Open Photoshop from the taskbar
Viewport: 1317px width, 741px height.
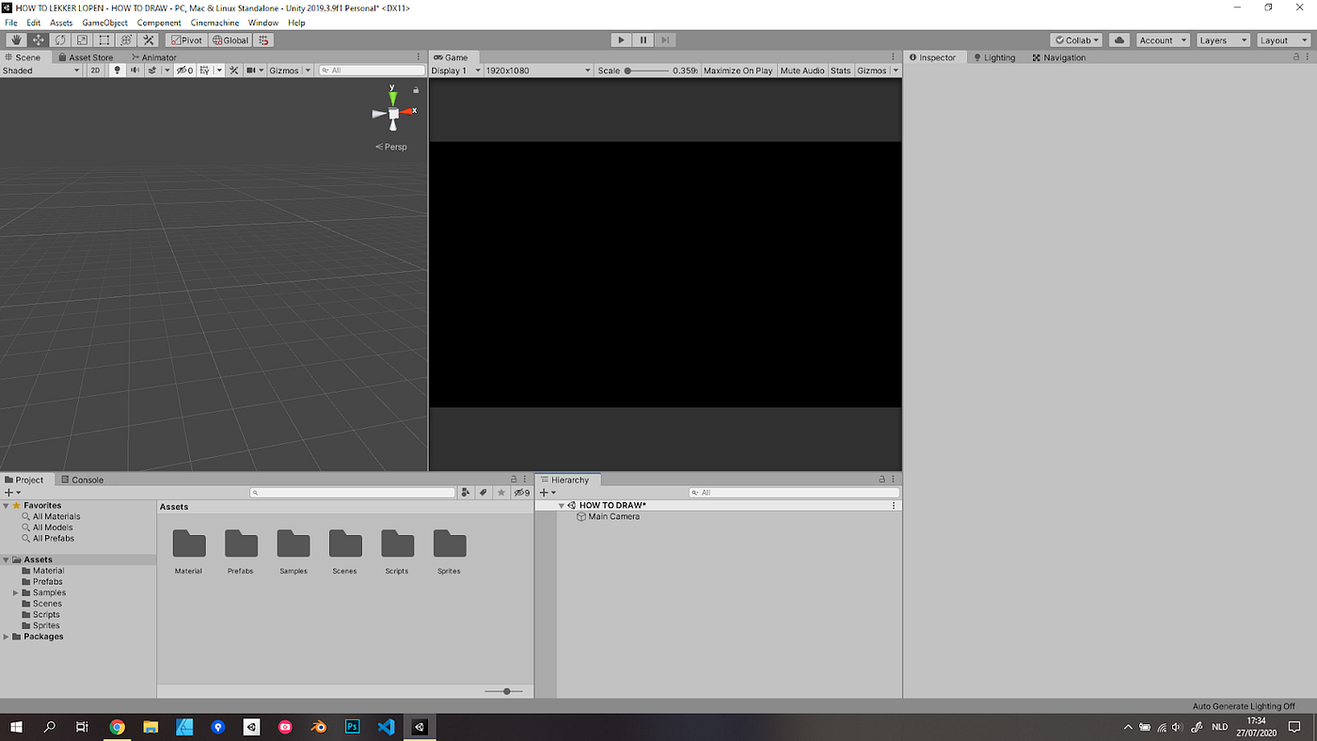tap(353, 727)
